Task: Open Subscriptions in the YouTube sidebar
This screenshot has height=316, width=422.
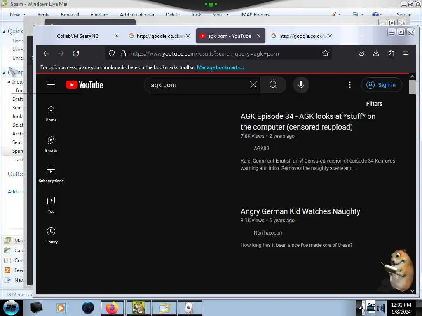Action: pos(51,174)
